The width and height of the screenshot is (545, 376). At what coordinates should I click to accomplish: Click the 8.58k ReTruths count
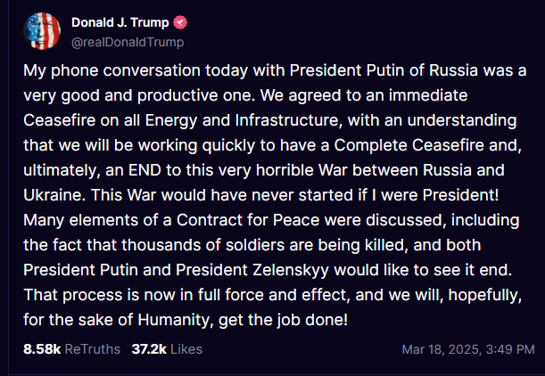41,348
